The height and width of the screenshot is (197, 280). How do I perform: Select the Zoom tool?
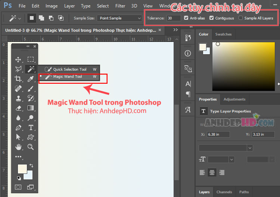31,147
